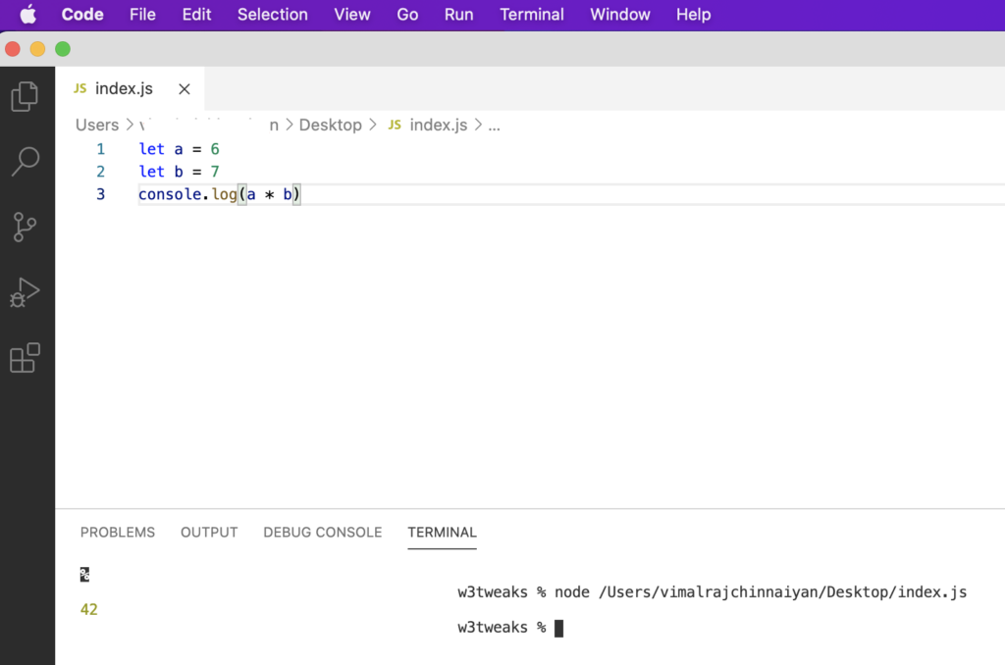
Task: Close the index.js editor tab
Action: (x=184, y=89)
